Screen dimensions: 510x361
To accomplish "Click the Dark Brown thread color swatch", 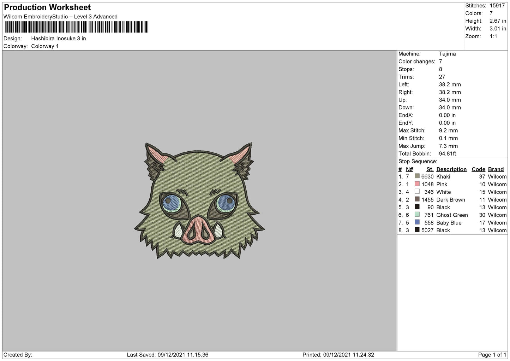I will pos(417,199).
